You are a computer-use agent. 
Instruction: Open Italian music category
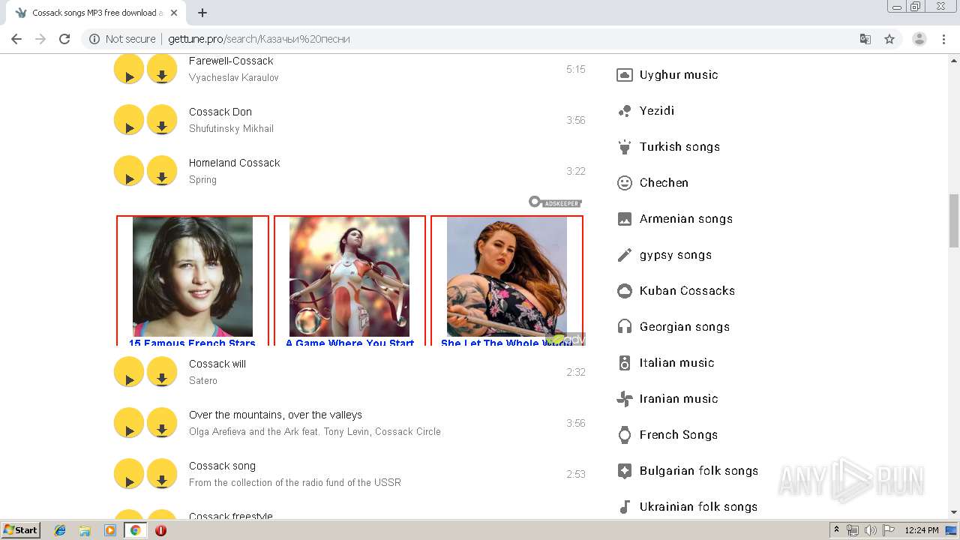(676, 363)
